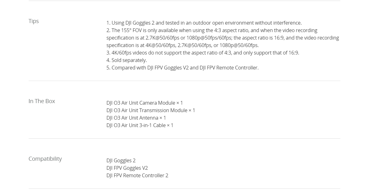The image size is (374, 190).
Task: Select 'DJI O3 Air Unit Transmission Module × 1'
Action: point(151,110)
